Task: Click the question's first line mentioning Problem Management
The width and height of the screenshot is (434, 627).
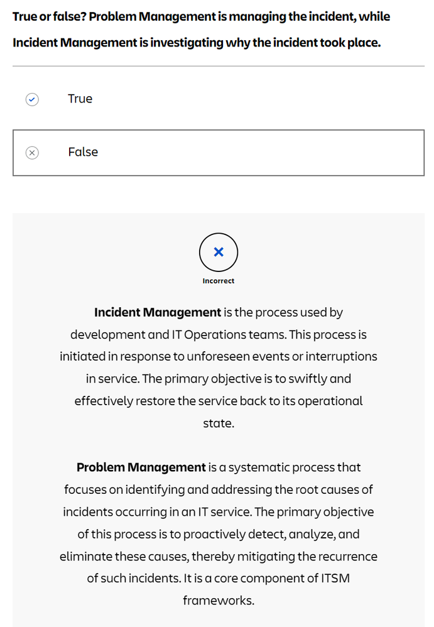Action: (x=202, y=16)
